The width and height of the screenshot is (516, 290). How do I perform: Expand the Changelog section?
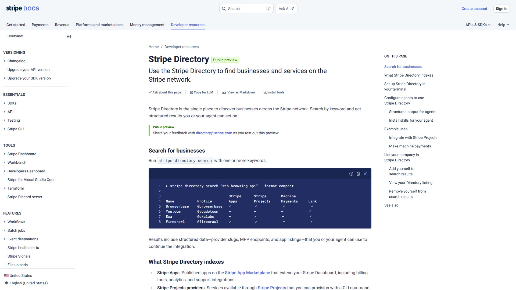[4, 61]
